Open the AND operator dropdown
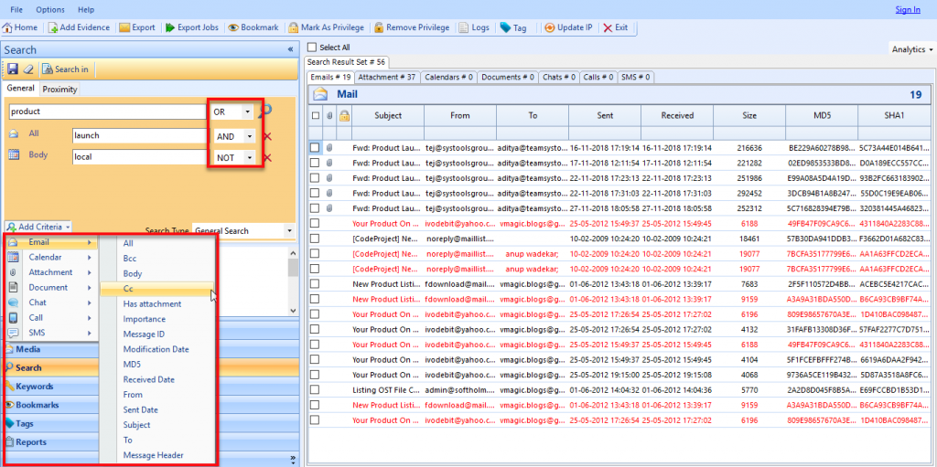The height and width of the screenshot is (467, 937). click(x=250, y=136)
